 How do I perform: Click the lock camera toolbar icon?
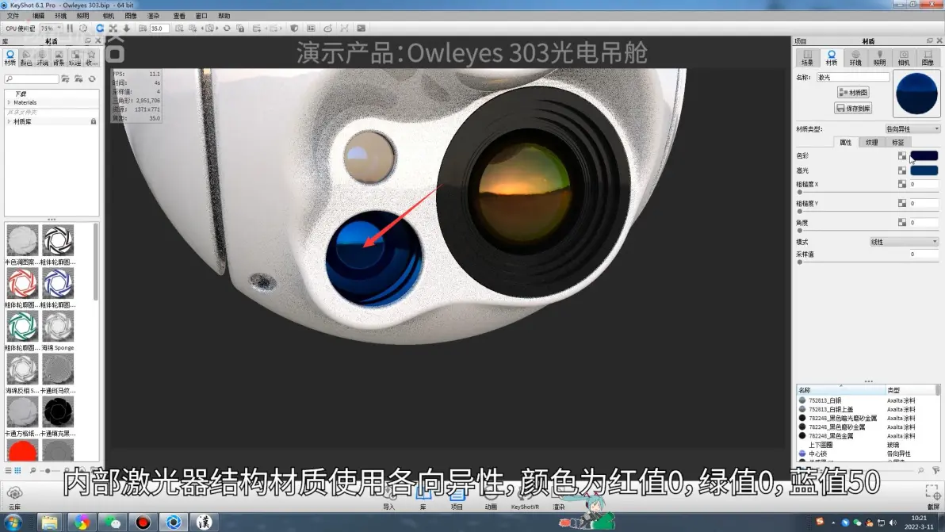[x=240, y=29]
